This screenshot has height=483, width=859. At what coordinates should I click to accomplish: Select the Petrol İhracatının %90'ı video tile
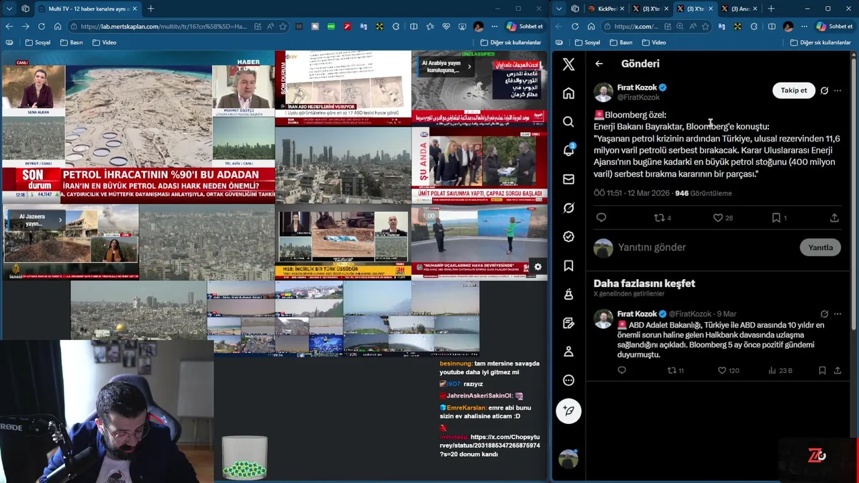(x=138, y=127)
